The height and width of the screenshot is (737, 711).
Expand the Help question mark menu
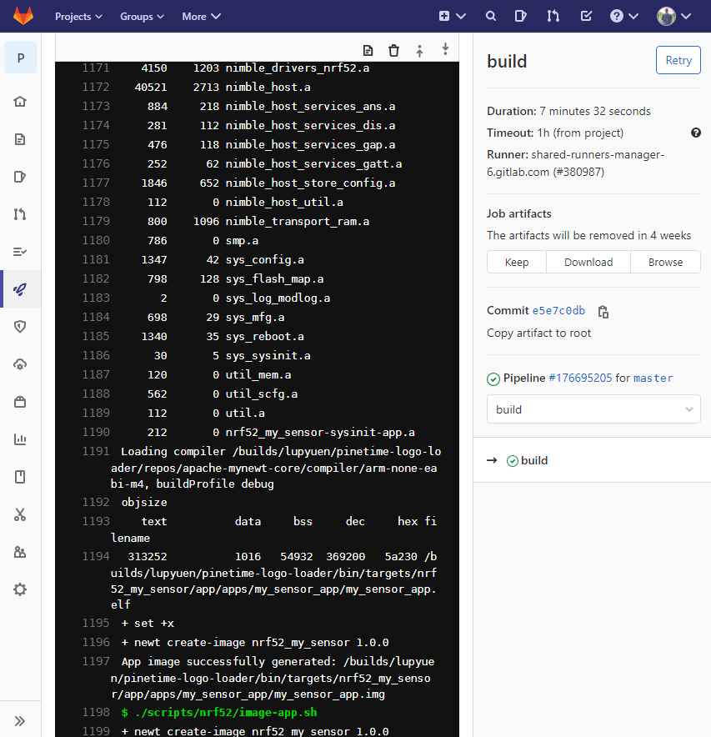(x=623, y=16)
